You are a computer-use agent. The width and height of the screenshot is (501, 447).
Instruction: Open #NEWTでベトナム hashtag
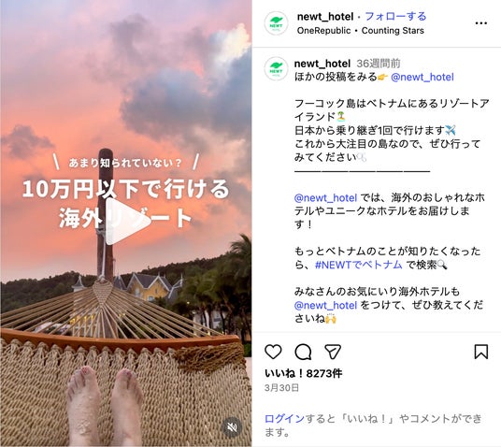click(359, 265)
